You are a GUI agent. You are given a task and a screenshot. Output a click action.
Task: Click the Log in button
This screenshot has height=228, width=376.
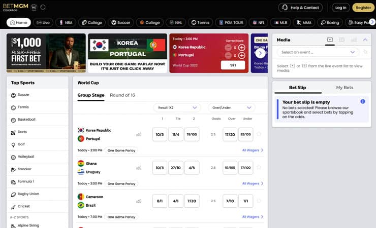[x=341, y=8]
